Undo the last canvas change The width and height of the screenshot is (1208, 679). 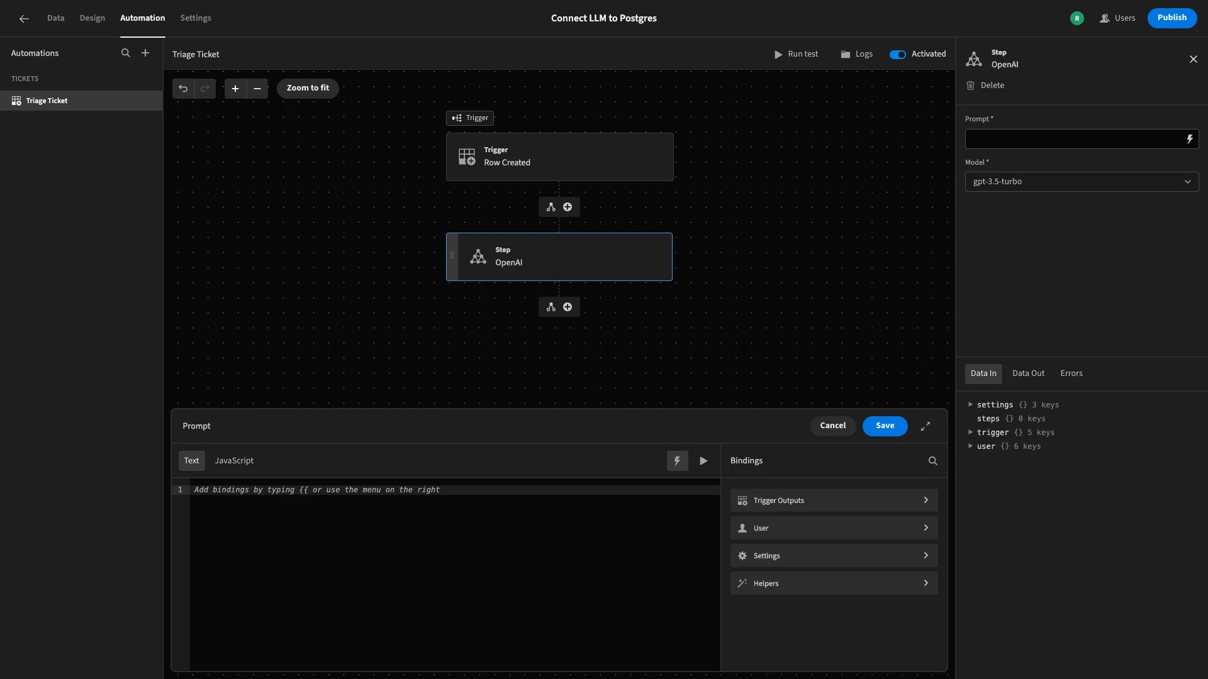[x=183, y=89]
